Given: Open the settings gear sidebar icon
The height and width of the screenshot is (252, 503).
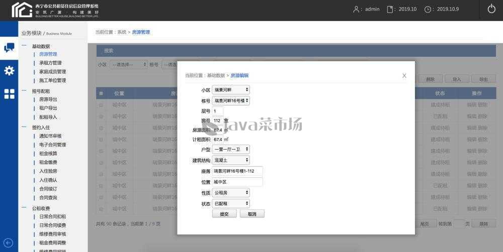Looking at the screenshot, I should [x=9, y=71].
